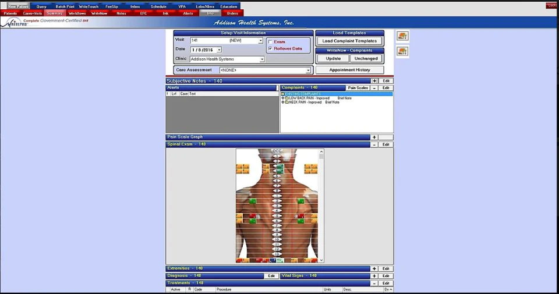Expand the Vital Signs section
Viewport: 559px width, 294px height.
point(374,276)
